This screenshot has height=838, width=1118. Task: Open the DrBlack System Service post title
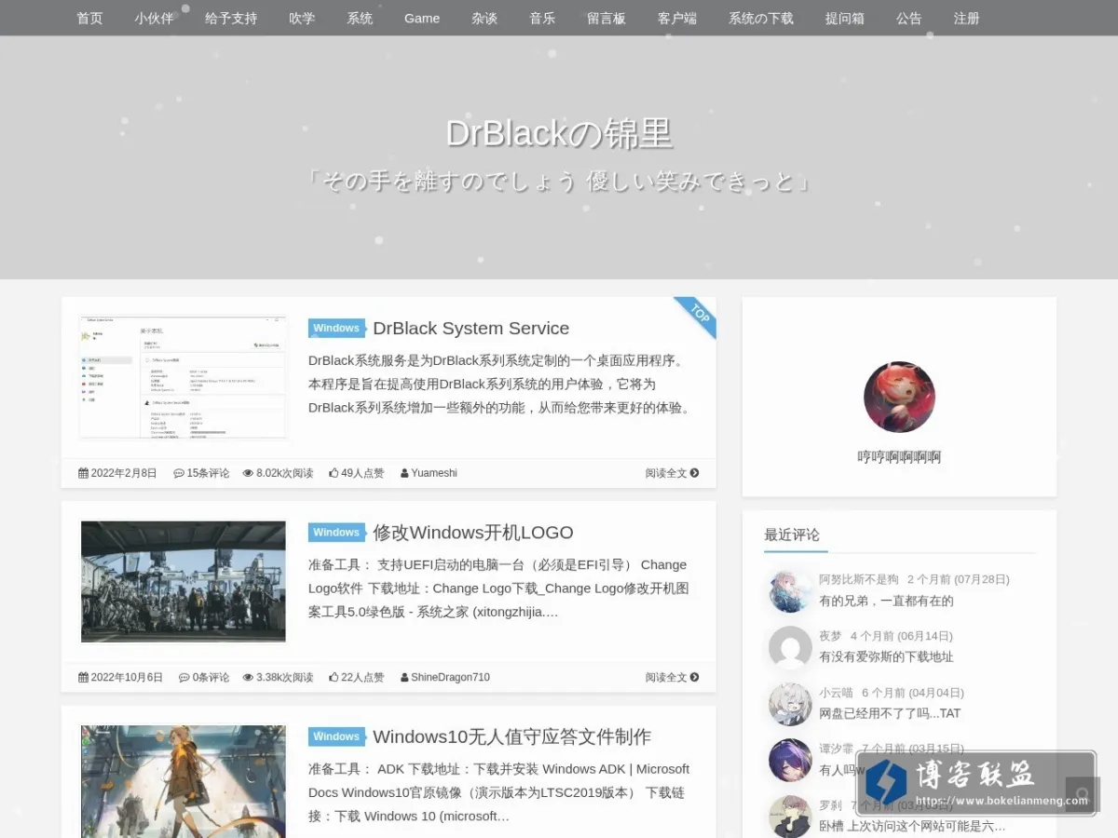click(x=470, y=328)
